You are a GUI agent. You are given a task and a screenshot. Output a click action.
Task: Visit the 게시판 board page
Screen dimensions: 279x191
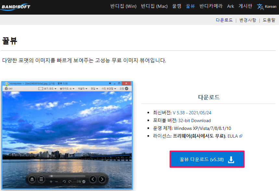(245, 6)
